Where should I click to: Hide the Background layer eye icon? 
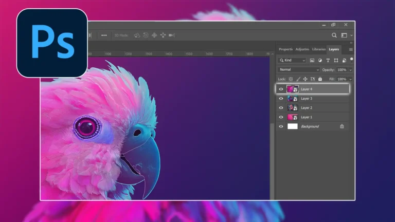tap(281, 126)
